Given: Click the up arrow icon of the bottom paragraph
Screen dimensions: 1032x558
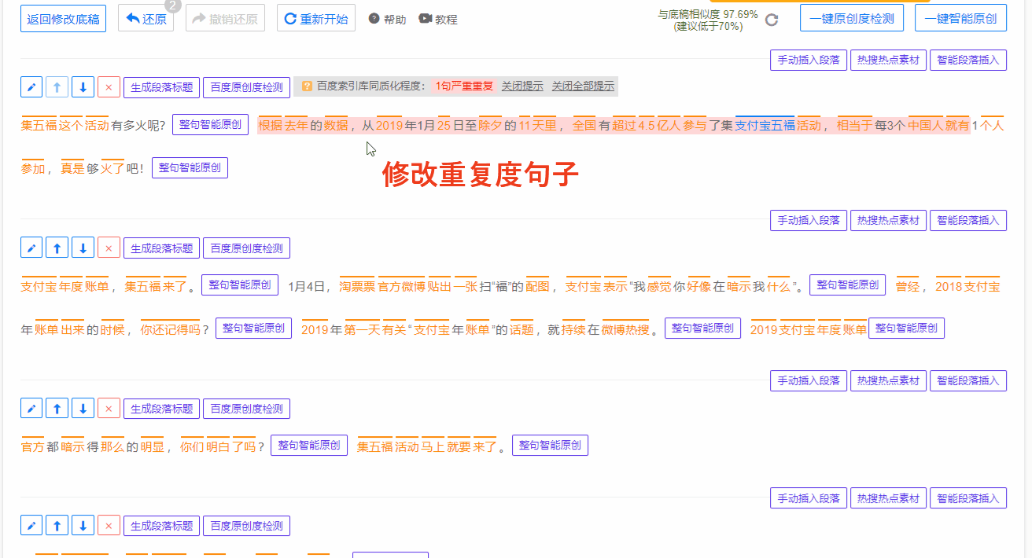Looking at the screenshot, I should (x=57, y=526).
